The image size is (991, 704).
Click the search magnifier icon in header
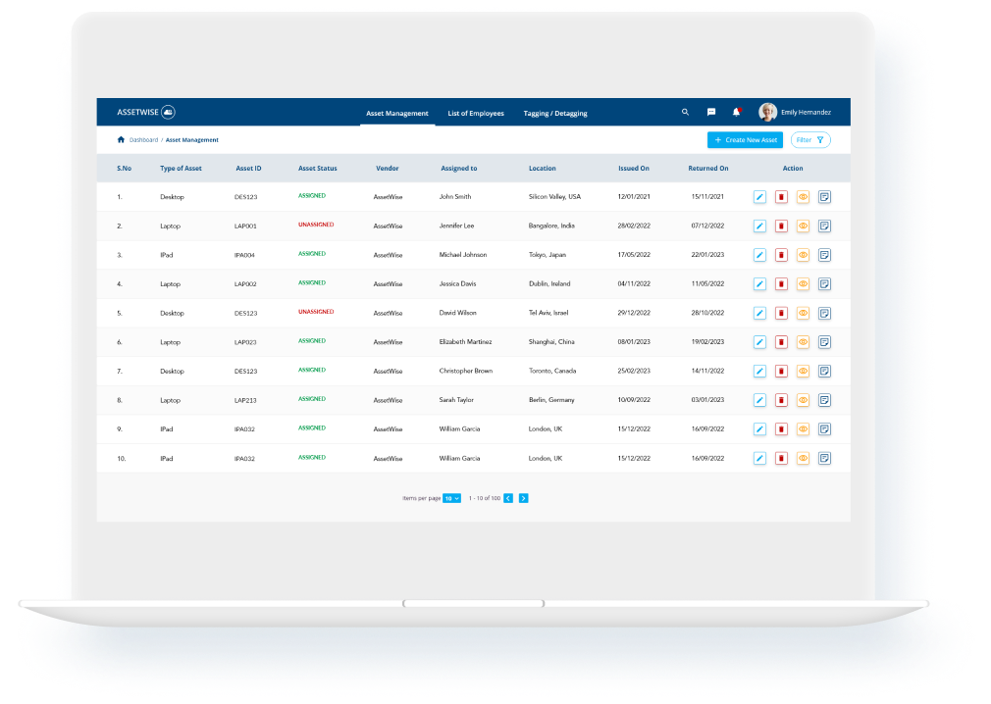[685, 113]
